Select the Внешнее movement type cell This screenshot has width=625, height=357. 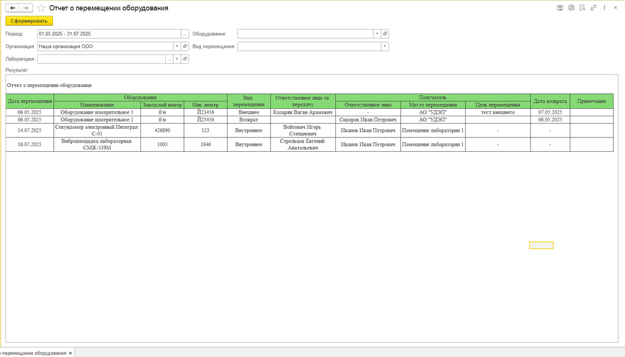pos(249,112)
